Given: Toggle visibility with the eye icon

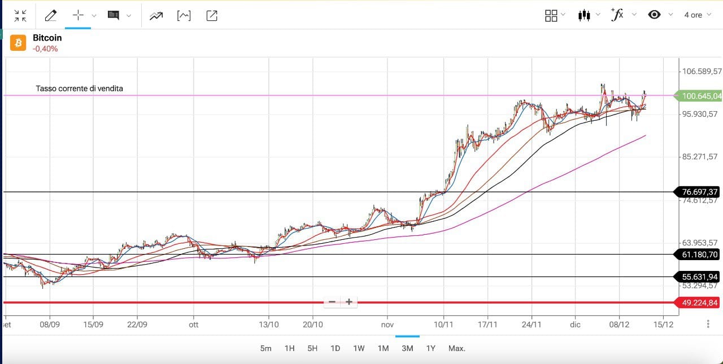Looking at the screenshot, I should pyautogui.click(x=654, y=15).
